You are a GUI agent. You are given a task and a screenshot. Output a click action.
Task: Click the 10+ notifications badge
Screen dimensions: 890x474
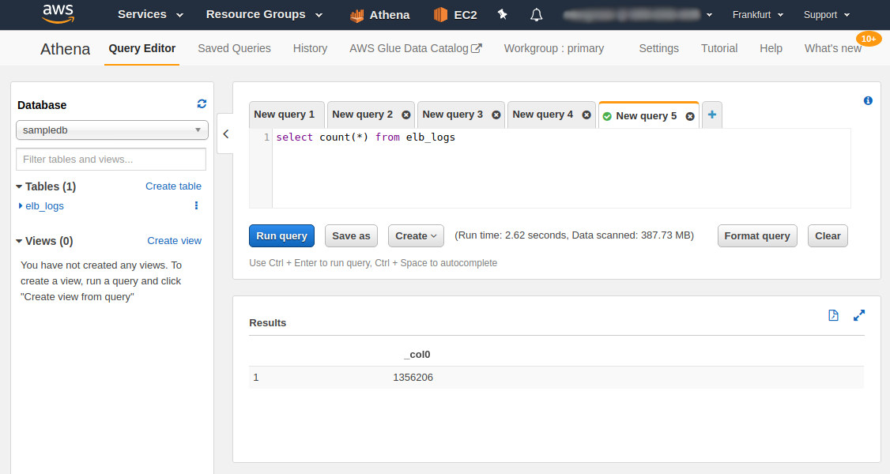869,39
